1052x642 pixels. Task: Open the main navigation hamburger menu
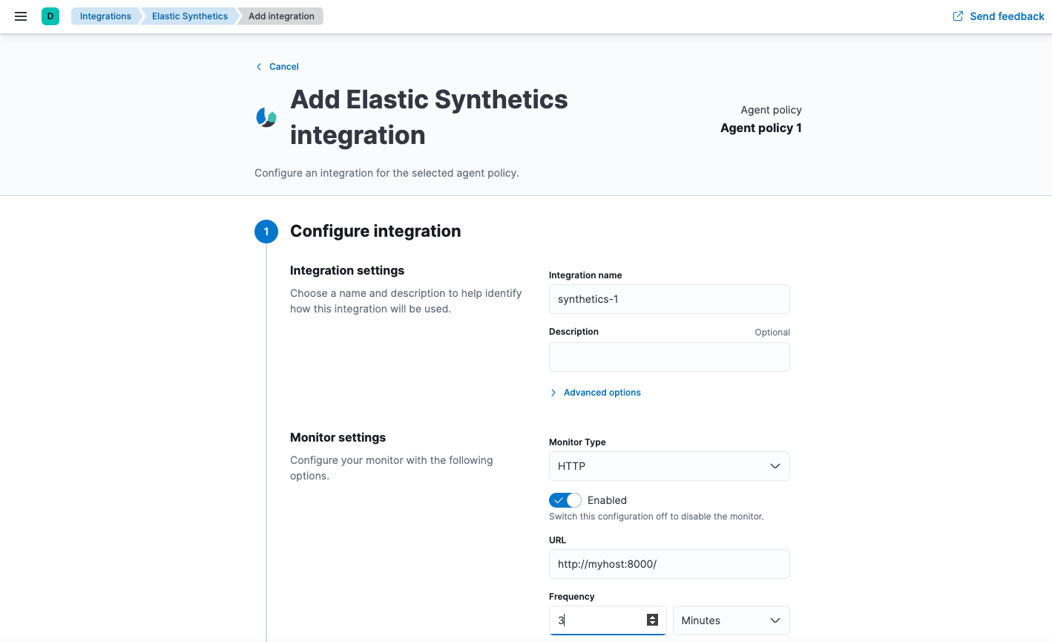pos(20,16)
